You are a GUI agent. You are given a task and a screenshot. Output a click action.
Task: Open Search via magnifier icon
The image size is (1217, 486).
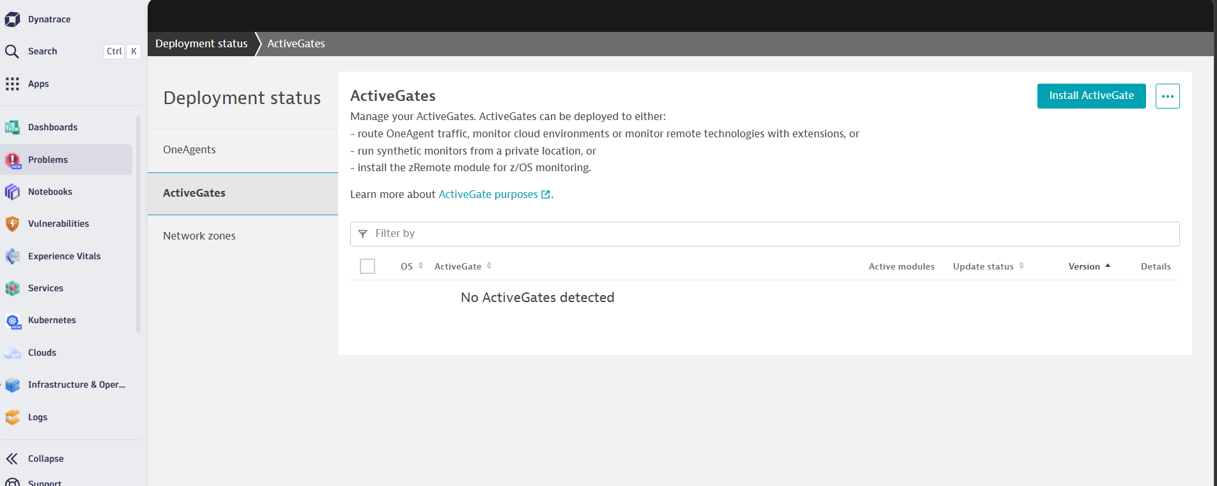pos(12,51)
